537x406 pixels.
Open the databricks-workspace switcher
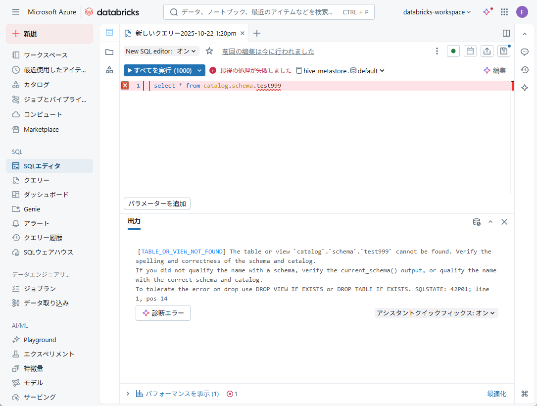click(437, 12)
